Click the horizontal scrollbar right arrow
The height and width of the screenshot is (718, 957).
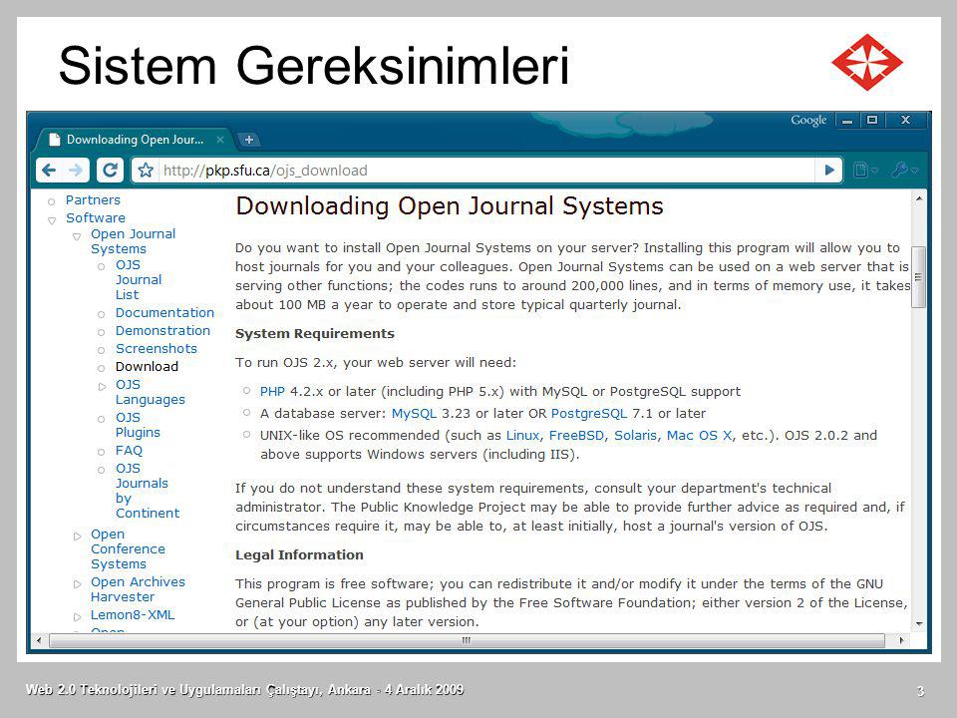(901, 640)
